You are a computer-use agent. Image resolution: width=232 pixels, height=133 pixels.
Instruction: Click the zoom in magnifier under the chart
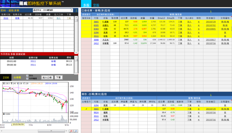(71, 131)
